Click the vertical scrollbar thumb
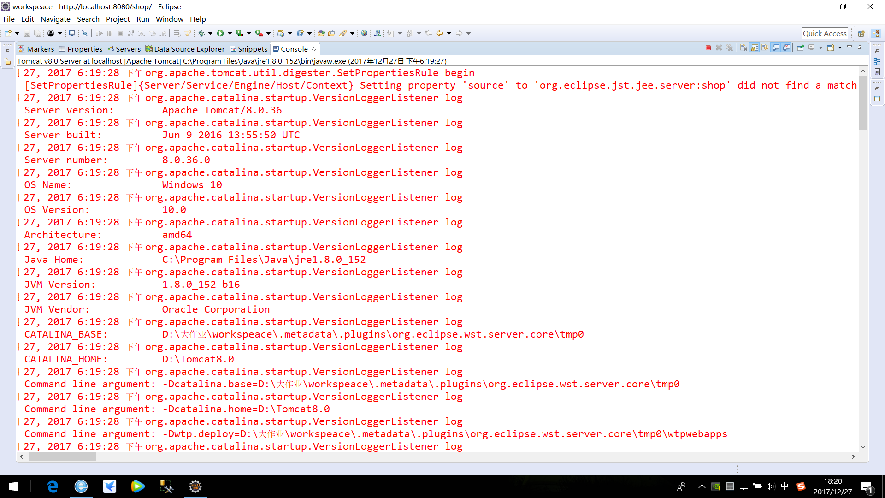This screenshot has width=885, height=498. click(863, 102)
